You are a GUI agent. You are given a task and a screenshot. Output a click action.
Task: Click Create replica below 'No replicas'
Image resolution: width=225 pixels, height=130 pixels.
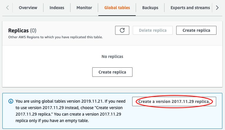[112, 72]
